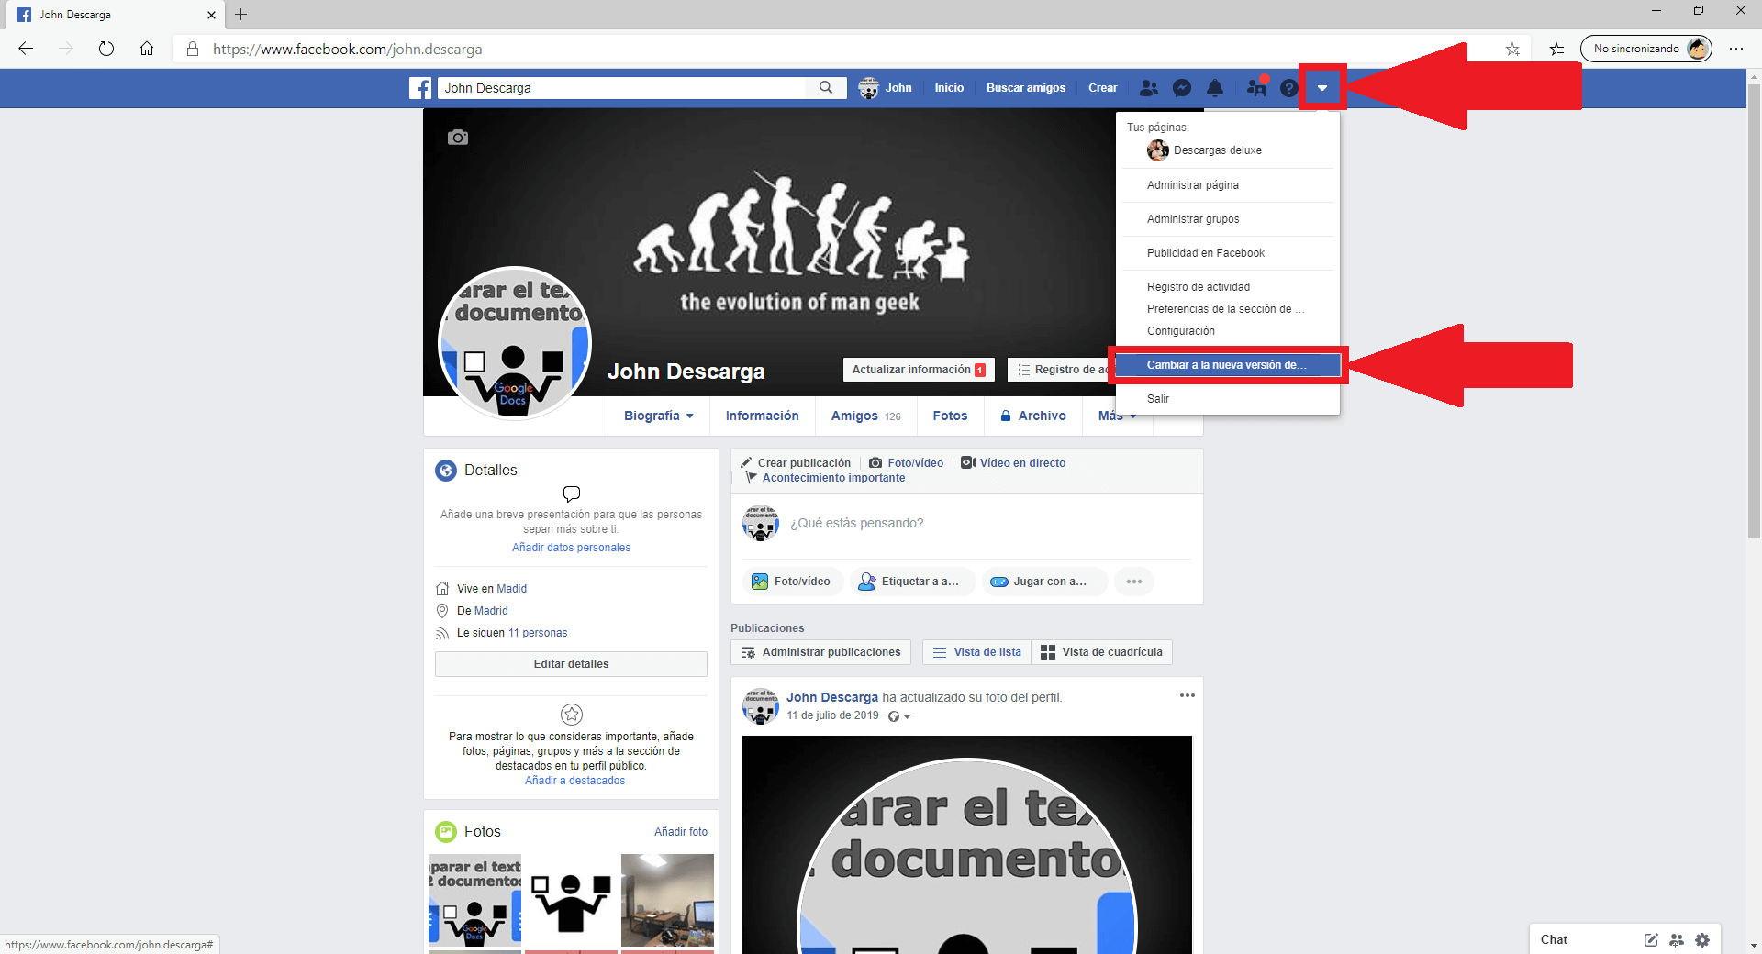
Task: Close the John Descarga browser tab
Action: pos(211,15)
